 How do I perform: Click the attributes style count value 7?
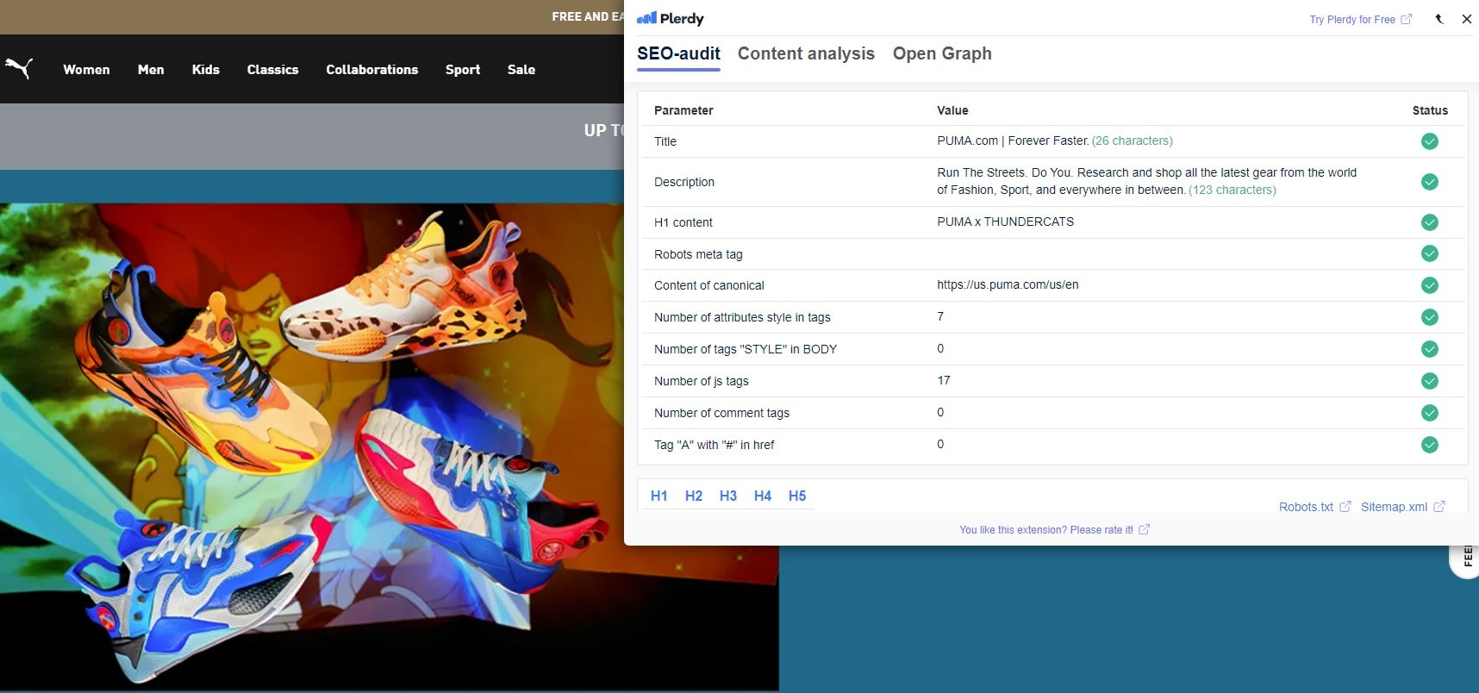(x=940, y=316)
